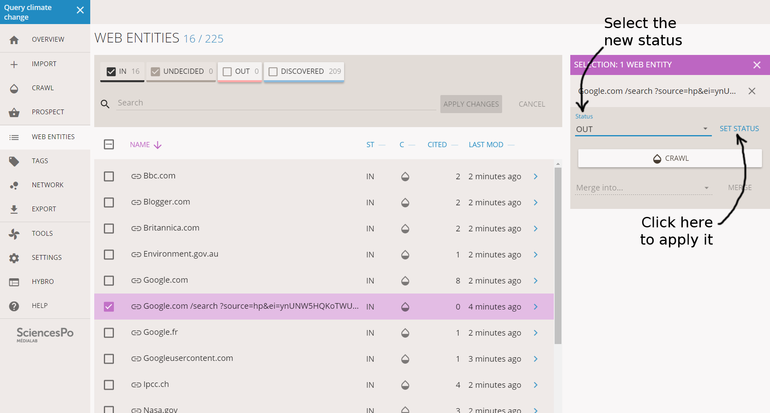Image resolution: width=770 pixels, height=413 pixels.
Task: Click the scrollbar up arrow
Action: [558, 164]
